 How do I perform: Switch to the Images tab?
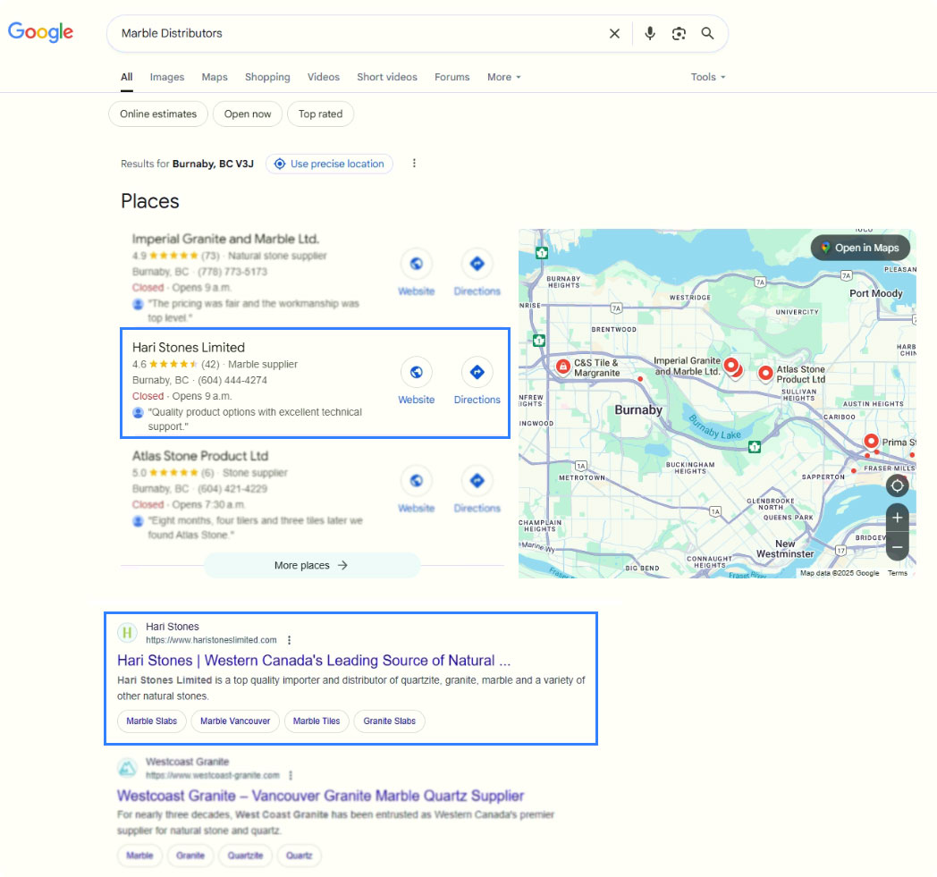[x=167, y=77]
